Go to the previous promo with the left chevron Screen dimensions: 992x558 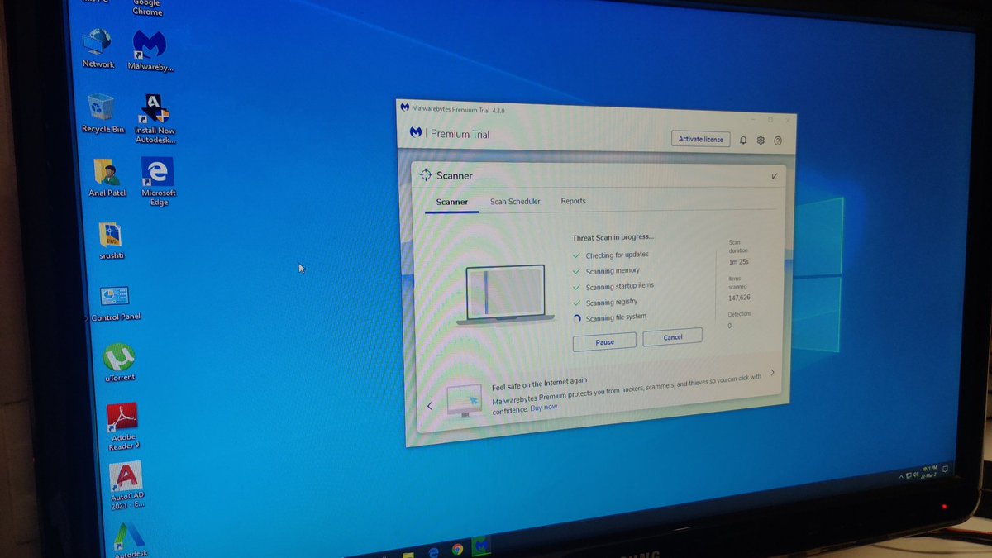click(429, 406)
